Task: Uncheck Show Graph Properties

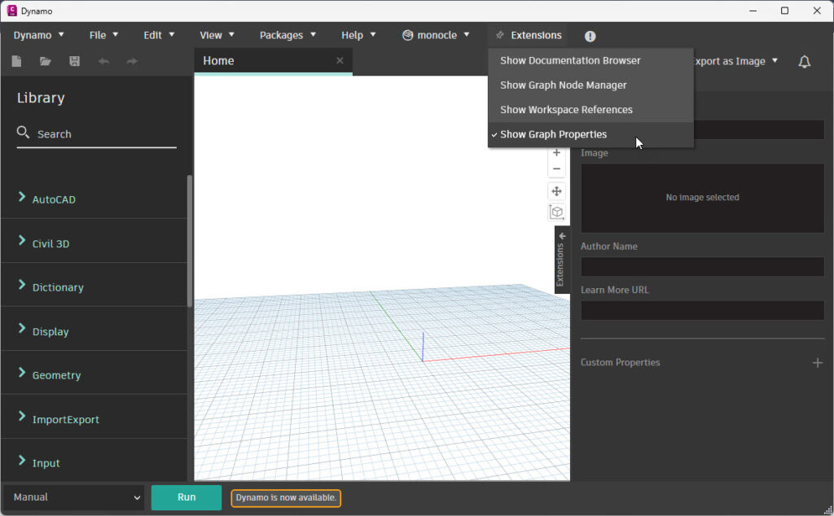Action: coord(590,134)
